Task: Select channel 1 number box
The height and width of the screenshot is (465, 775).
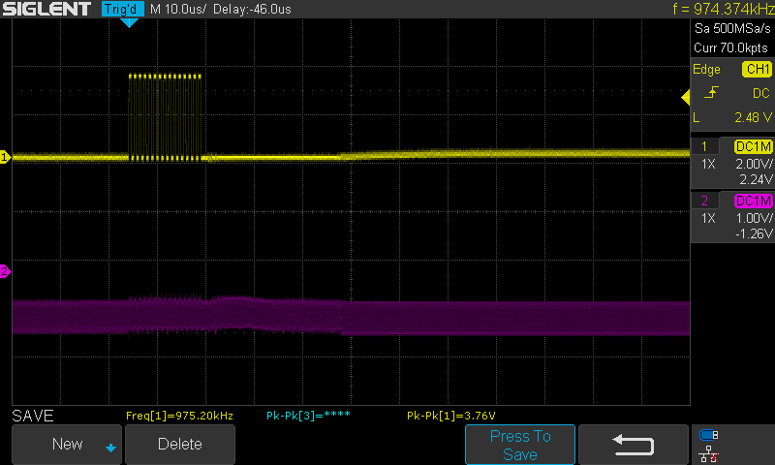Action: [704, 146]
